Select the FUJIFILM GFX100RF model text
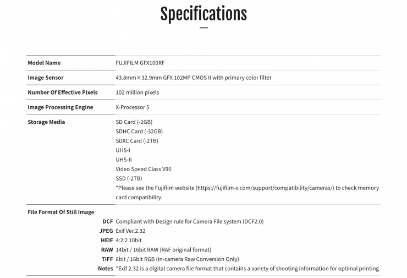407x278 pixels. [x=140, y=63]
